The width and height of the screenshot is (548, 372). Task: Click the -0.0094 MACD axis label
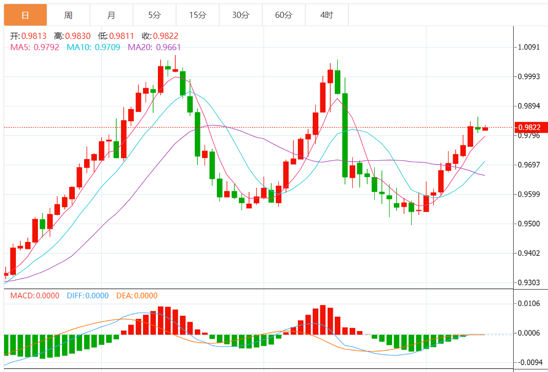[529, 362]
